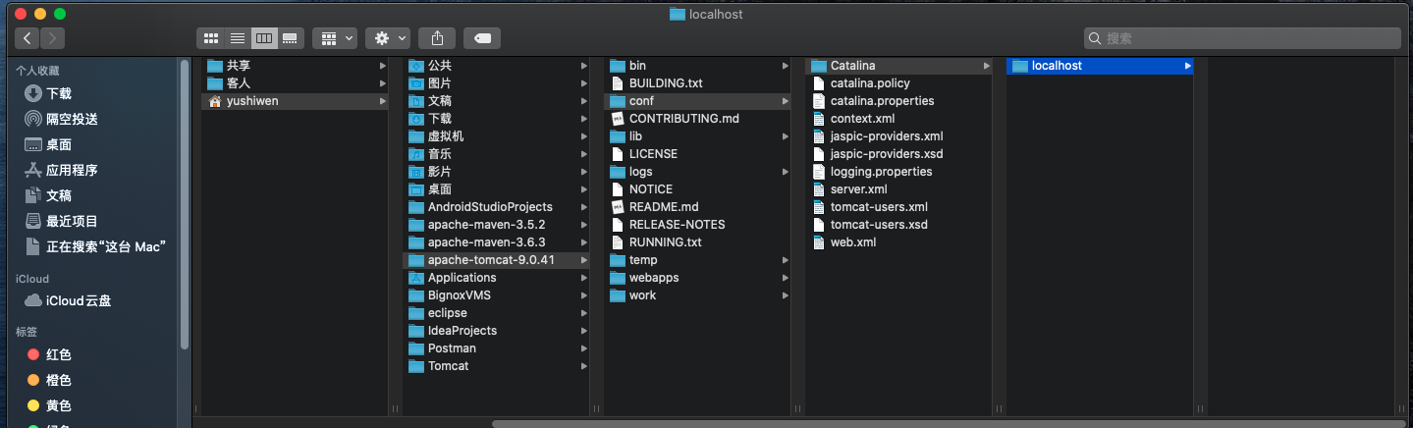Switch to gallery view
The image size is (1413, 428).
point(290,38)
